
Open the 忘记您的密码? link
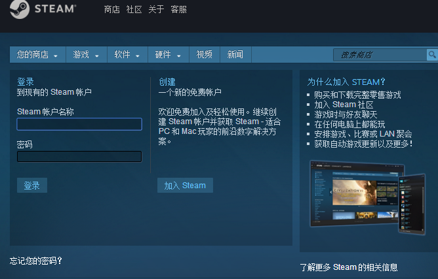tap(36, 261)
